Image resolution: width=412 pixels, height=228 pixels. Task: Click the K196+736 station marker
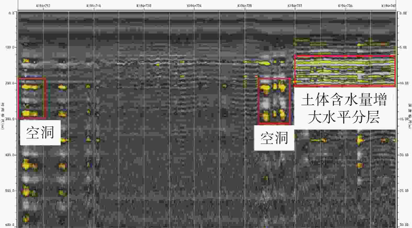[x=345, y=5]
